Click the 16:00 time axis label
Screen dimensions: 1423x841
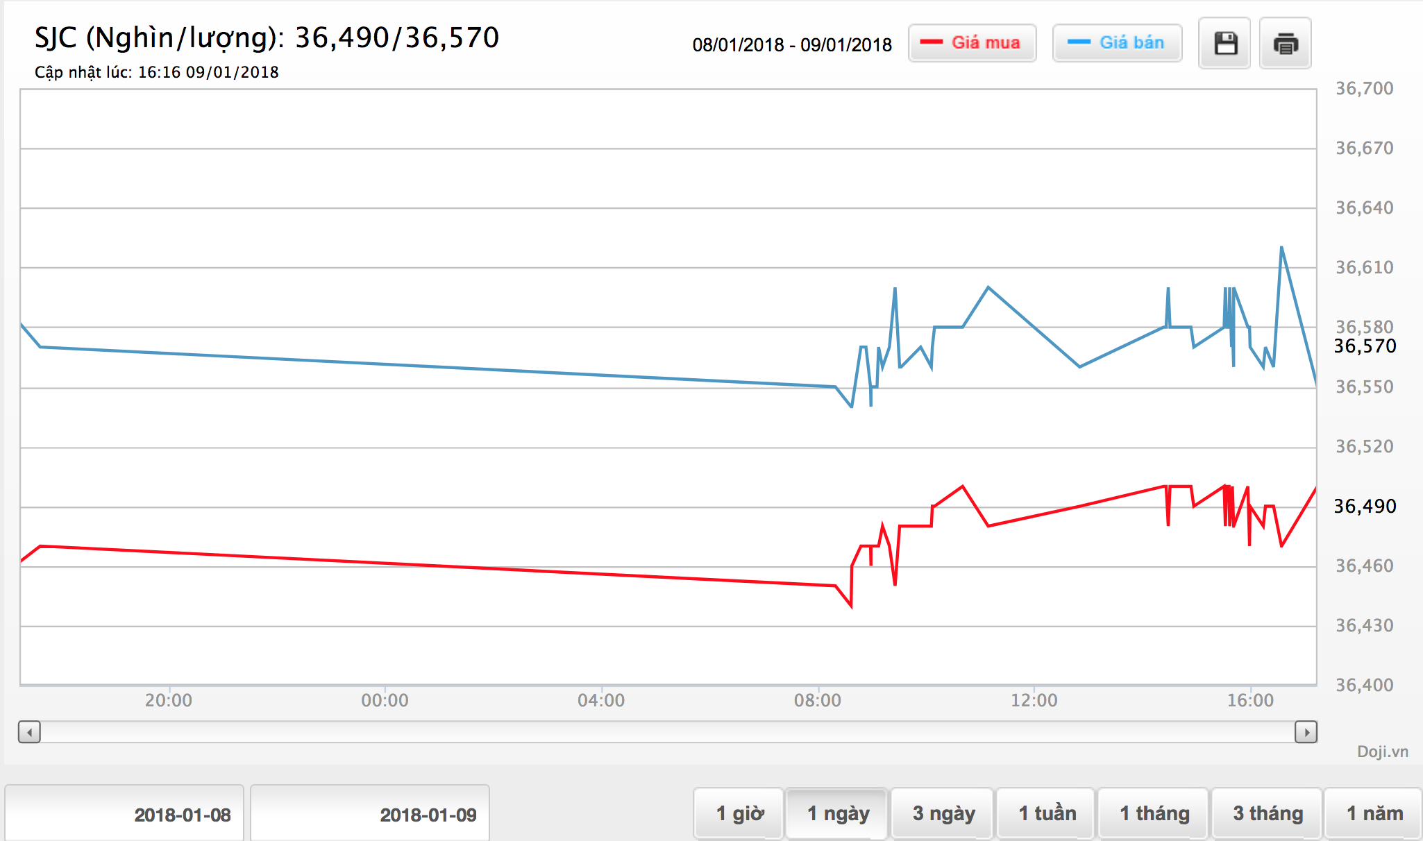coord(1250,701)
